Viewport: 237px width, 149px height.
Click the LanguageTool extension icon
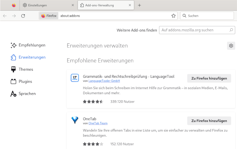point(75,78)
